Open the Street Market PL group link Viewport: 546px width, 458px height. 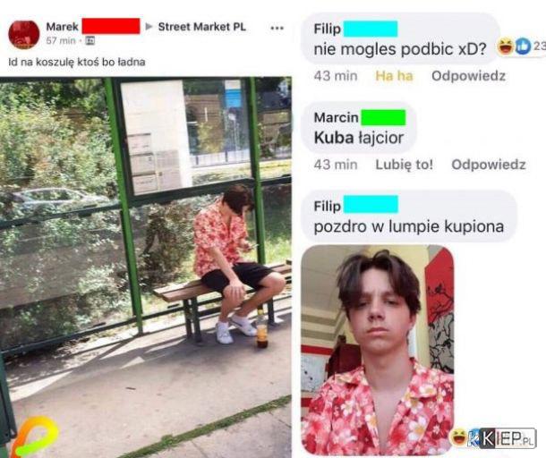(x=202, y=27)
